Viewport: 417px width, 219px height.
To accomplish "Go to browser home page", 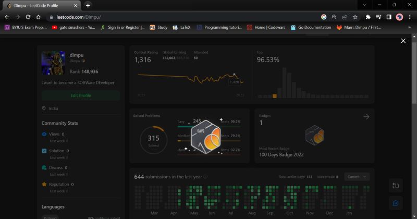I will 38,17.
